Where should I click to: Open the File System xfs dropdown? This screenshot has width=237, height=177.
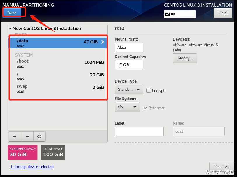pyautogui.click(x=127, y=107)
